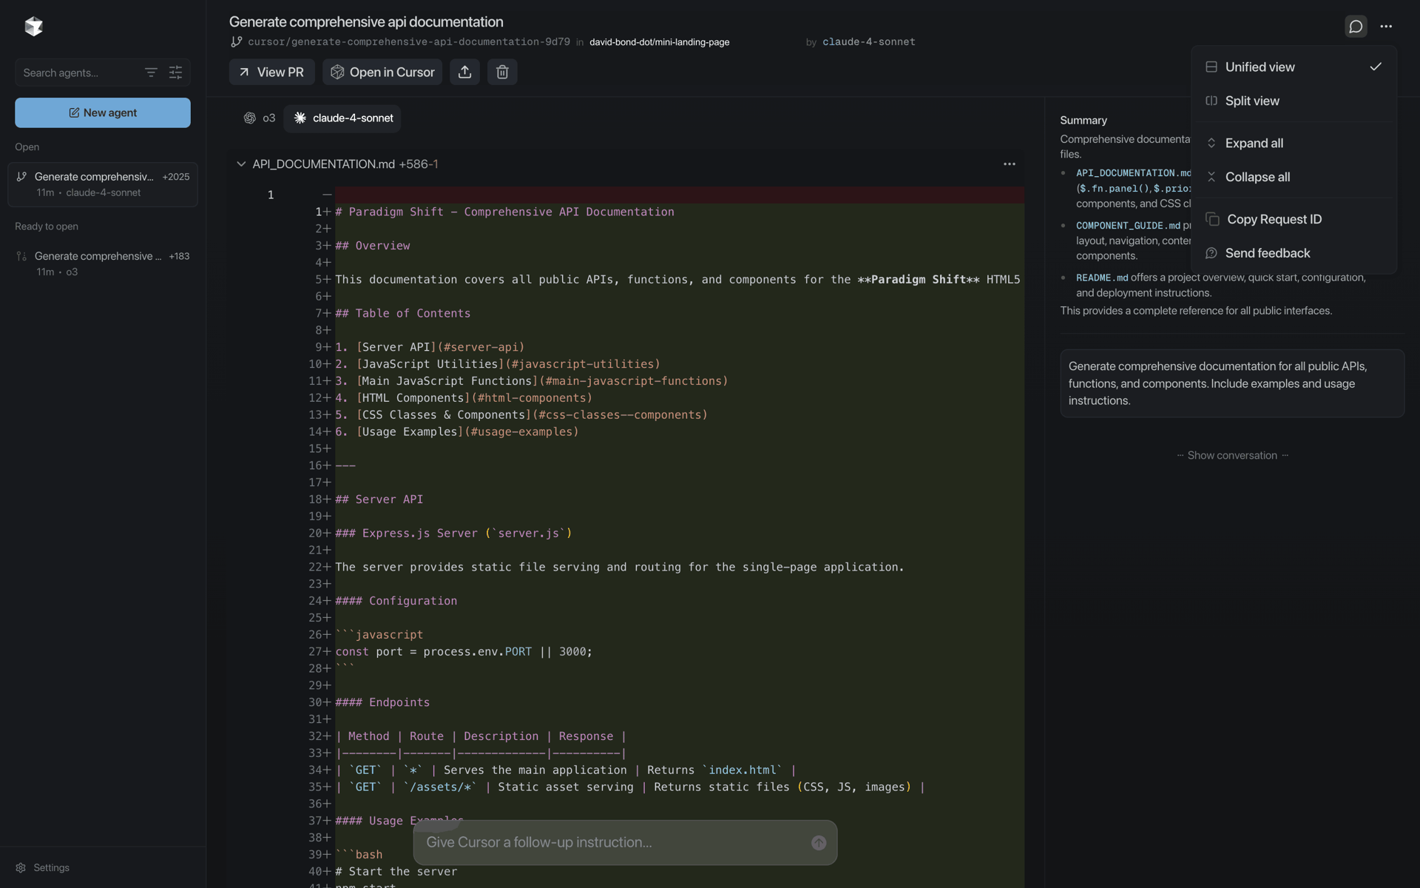Click API_DOCUMENTATION.md in the summary list
Screen dimensions: 1420x888
(x=1133, y=173)
